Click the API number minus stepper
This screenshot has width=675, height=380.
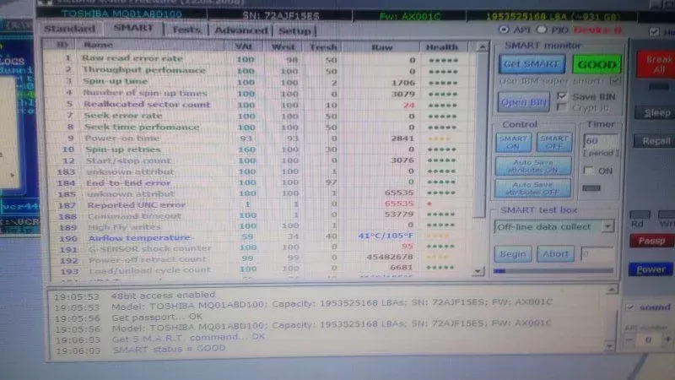pos(629,339)
